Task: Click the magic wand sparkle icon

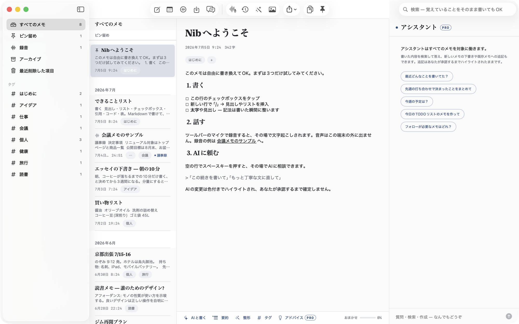Action: (259, 10)
